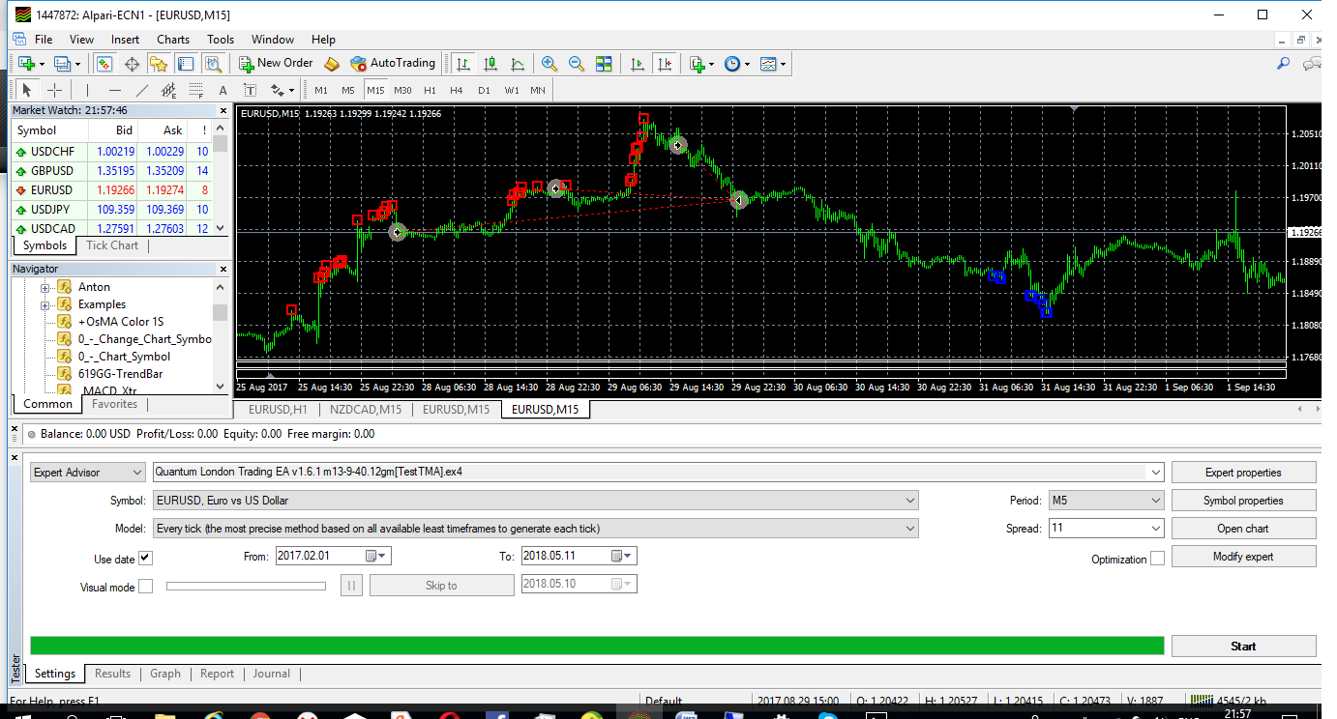Toggle the Data Window crosshair-circle icon
The width and height of the screenshot is (1337, 719).
132,64
